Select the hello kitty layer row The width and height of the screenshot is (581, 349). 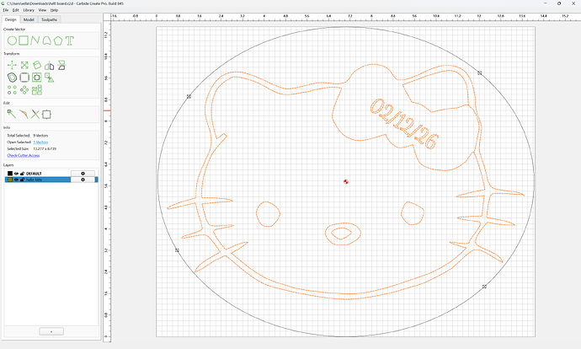(x=51, y=180)
